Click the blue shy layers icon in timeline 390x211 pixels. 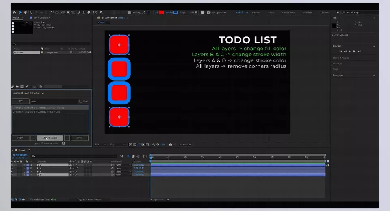[x=128, y=156]
